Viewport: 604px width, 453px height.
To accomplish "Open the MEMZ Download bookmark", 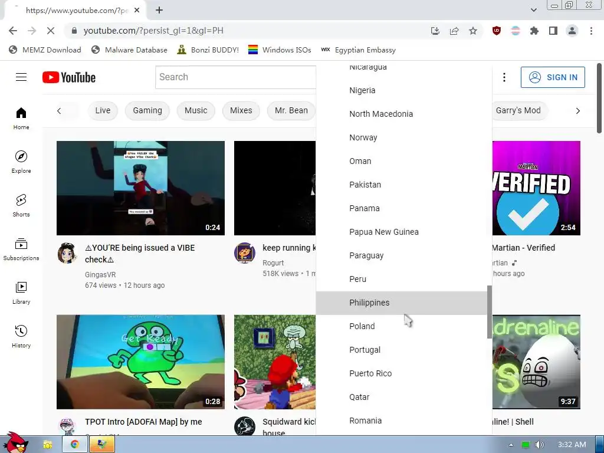I will point(45,50).
